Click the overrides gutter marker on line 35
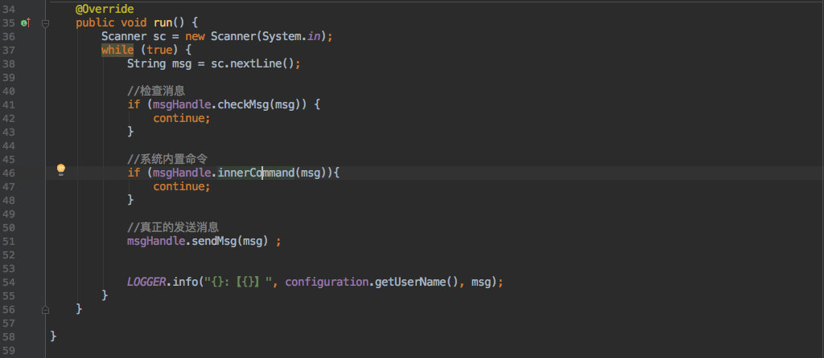 25,22
